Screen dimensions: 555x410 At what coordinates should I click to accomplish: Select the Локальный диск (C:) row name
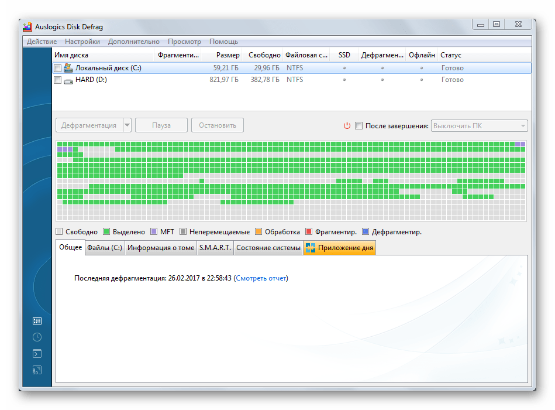[x=108, y=68]
